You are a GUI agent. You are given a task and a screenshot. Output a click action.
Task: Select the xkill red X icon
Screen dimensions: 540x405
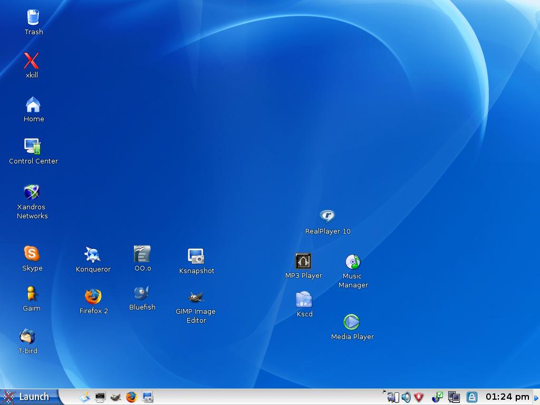click(x=31, y=61)
